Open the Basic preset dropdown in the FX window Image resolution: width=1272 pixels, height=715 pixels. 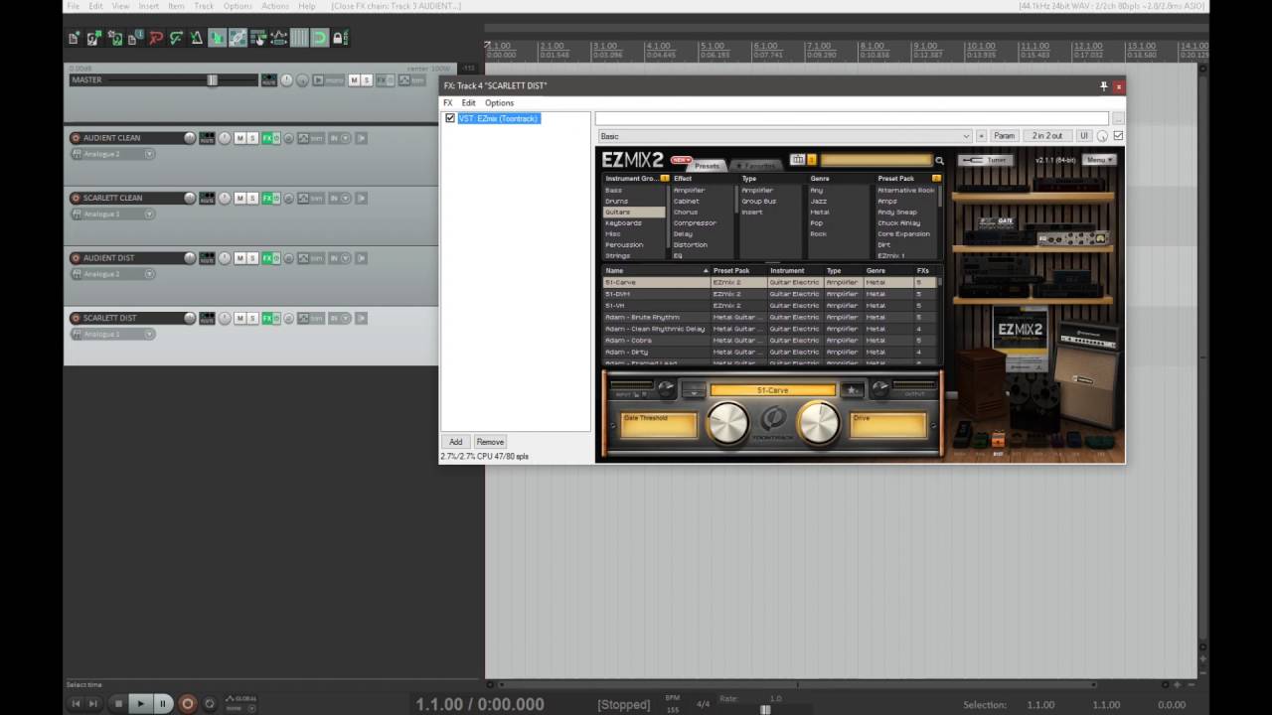[784, 136]
